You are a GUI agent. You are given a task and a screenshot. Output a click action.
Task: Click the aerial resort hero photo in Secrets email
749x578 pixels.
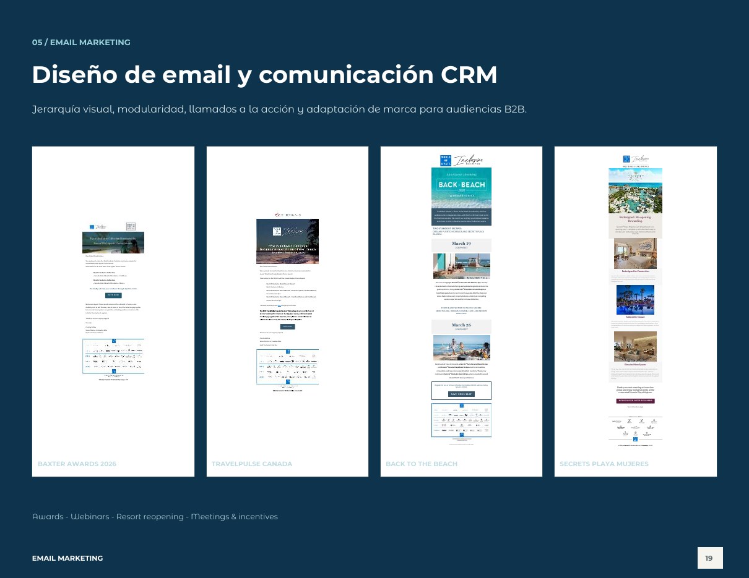point(636,190)
